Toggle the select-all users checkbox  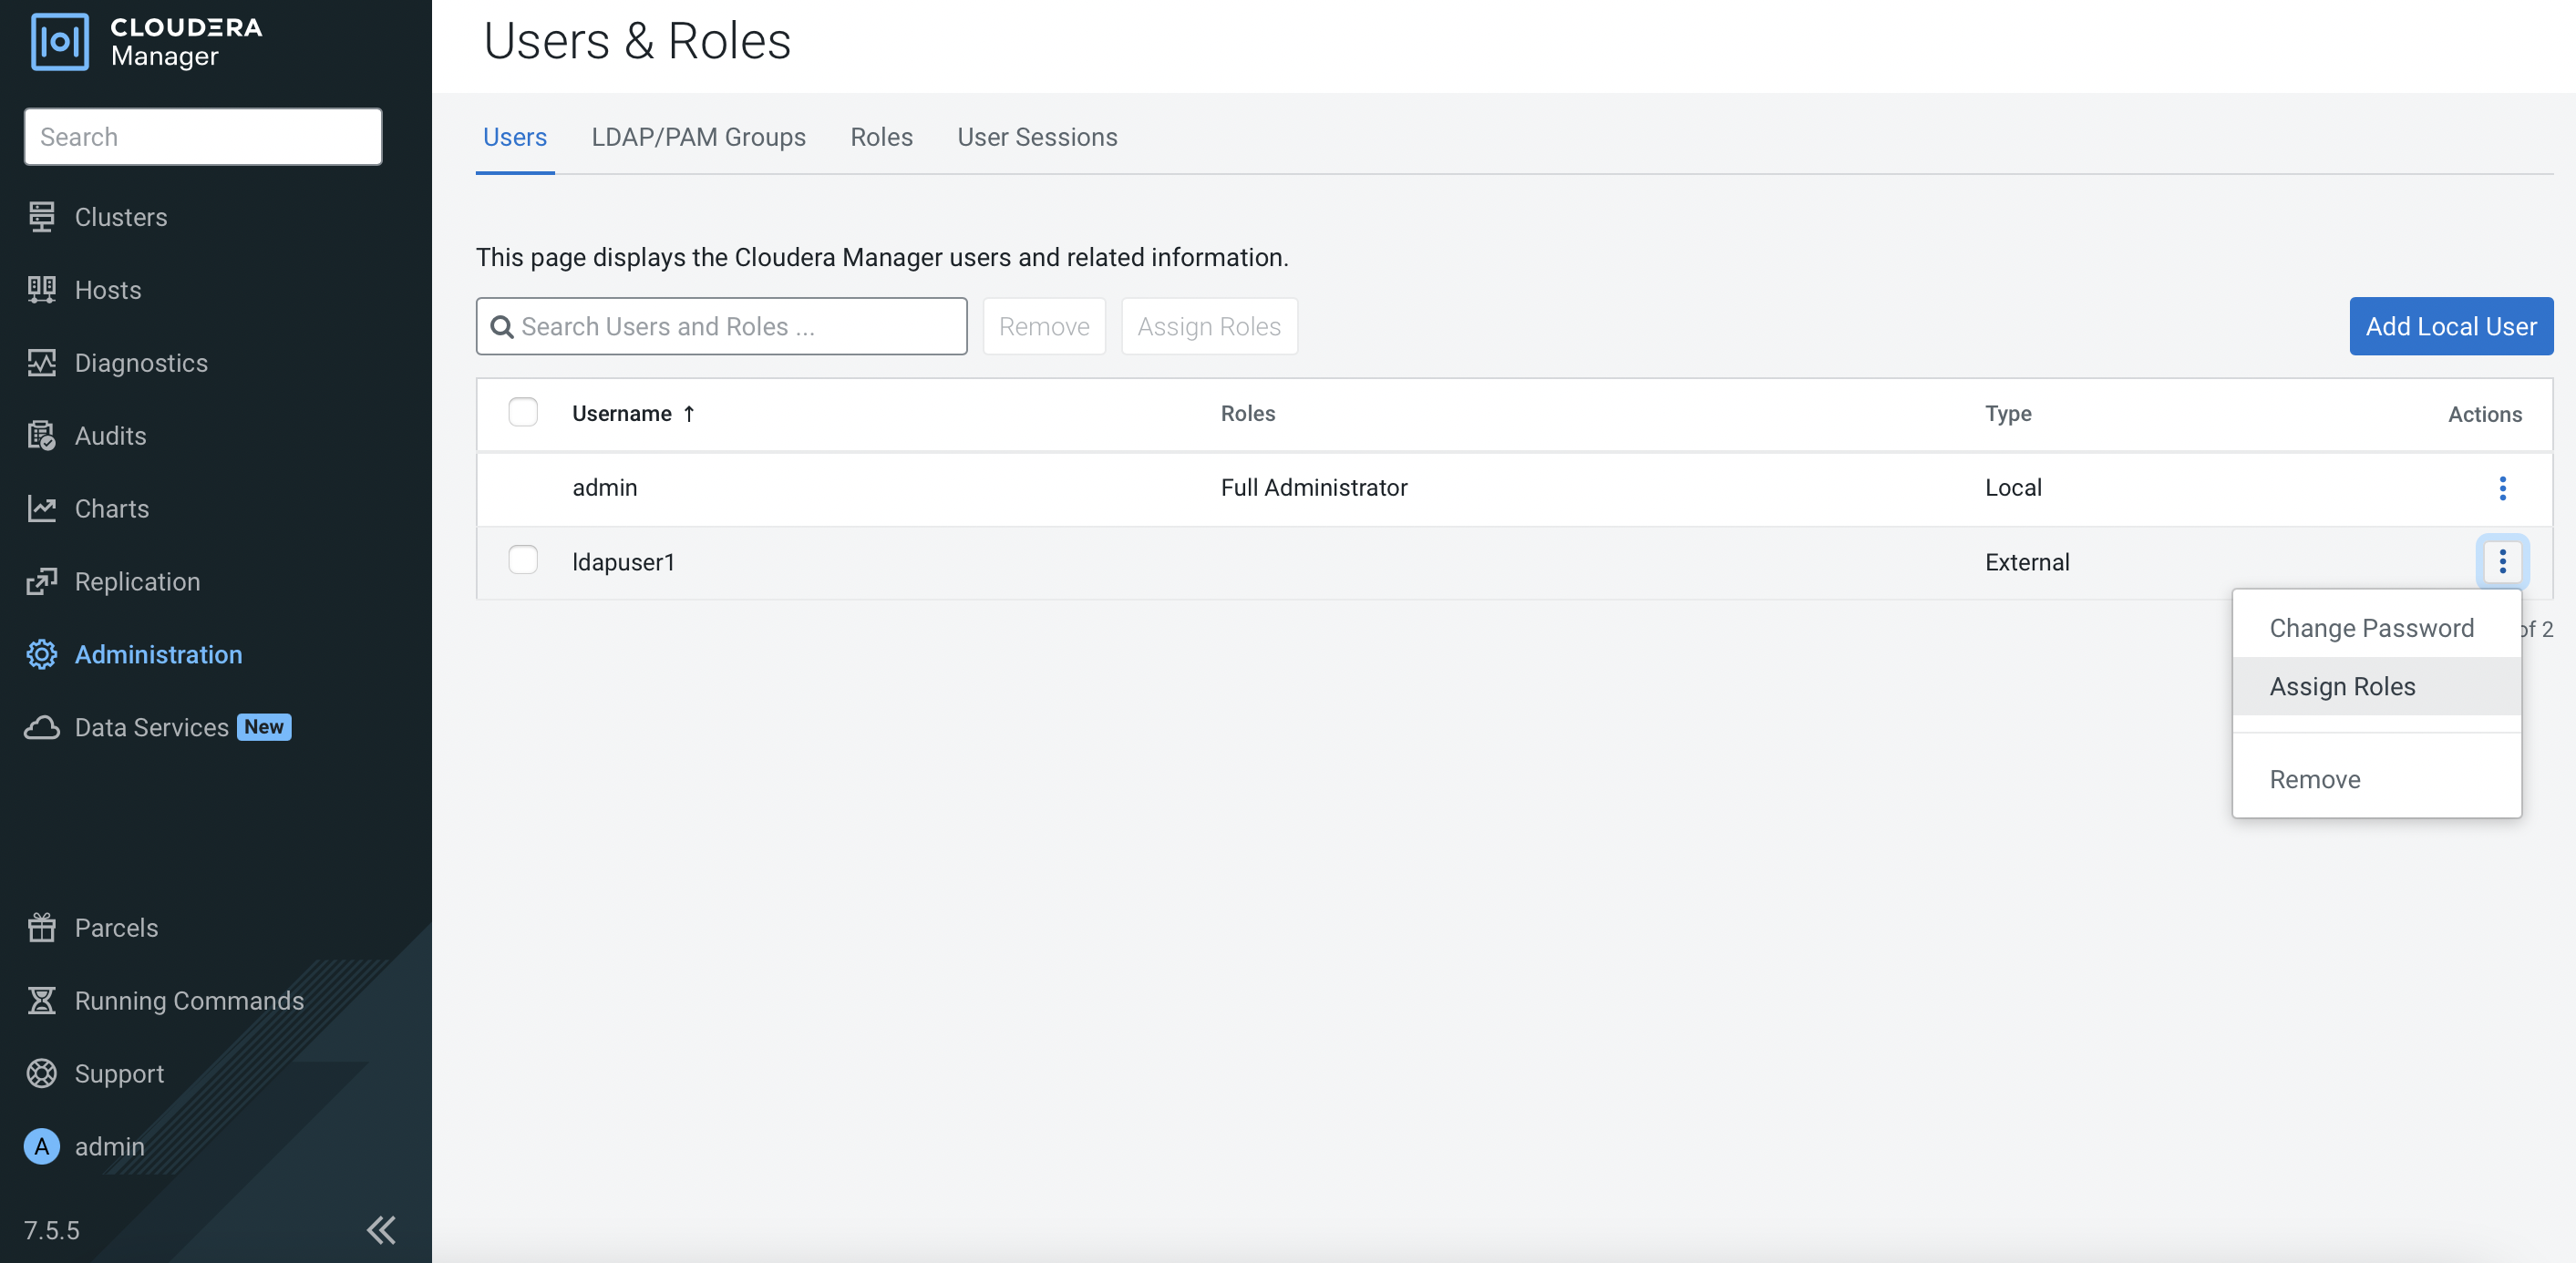click(522, 413)
